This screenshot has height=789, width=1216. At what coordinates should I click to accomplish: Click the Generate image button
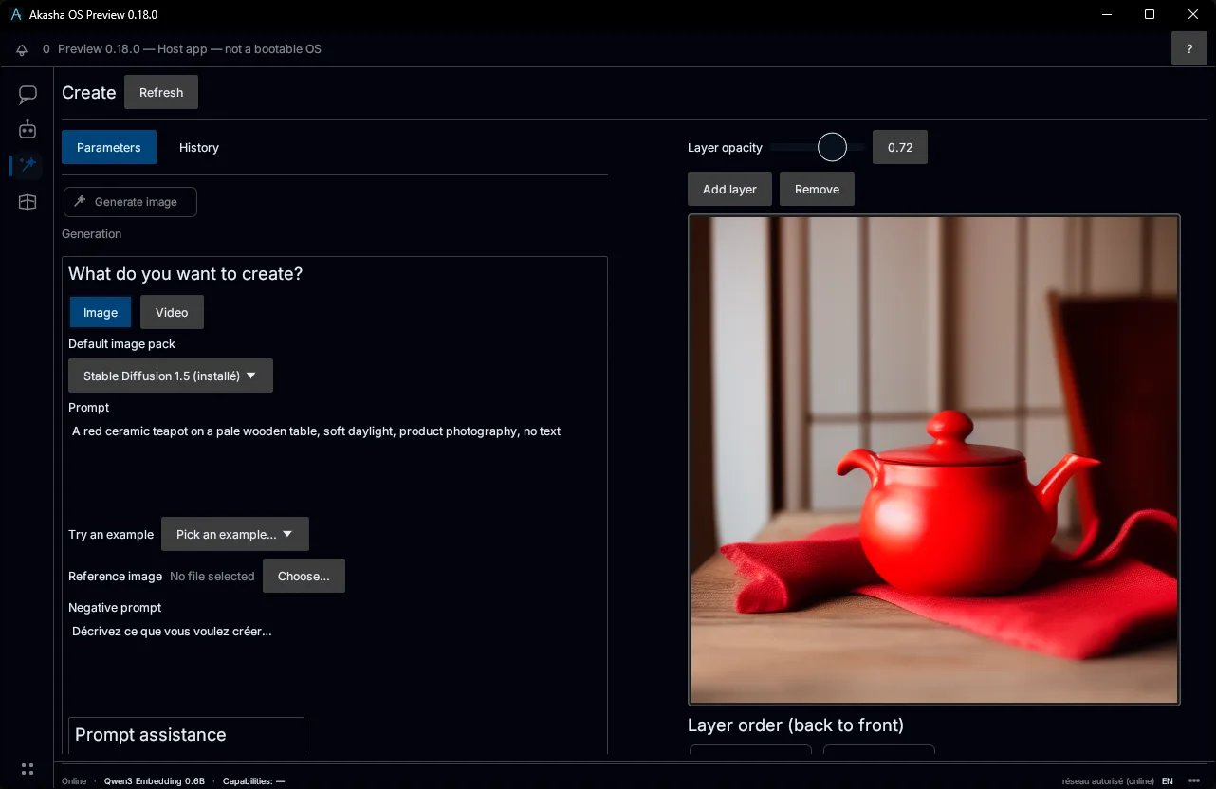point(130,202)
